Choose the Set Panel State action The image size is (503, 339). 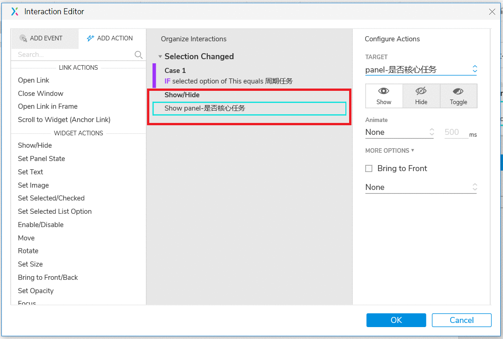(x=41, y=159)
